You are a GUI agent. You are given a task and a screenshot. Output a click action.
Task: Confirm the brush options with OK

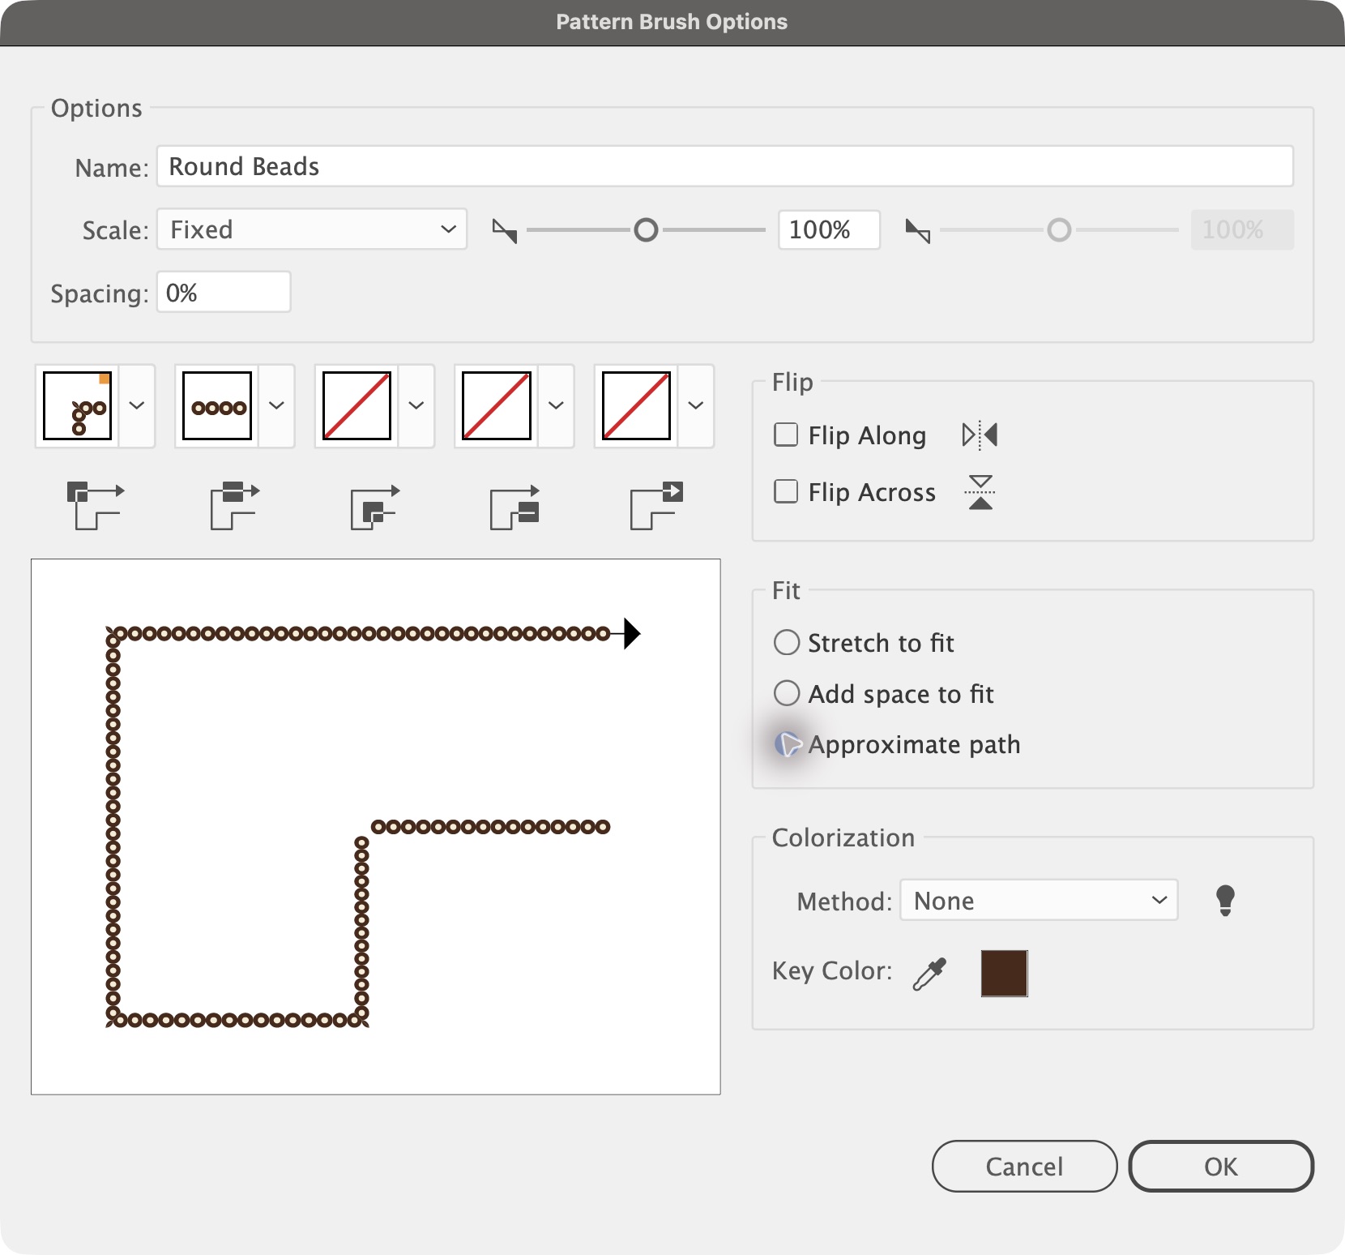1221,1167
